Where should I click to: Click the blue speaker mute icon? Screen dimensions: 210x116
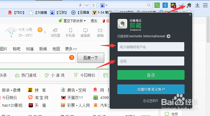(165, 5)
